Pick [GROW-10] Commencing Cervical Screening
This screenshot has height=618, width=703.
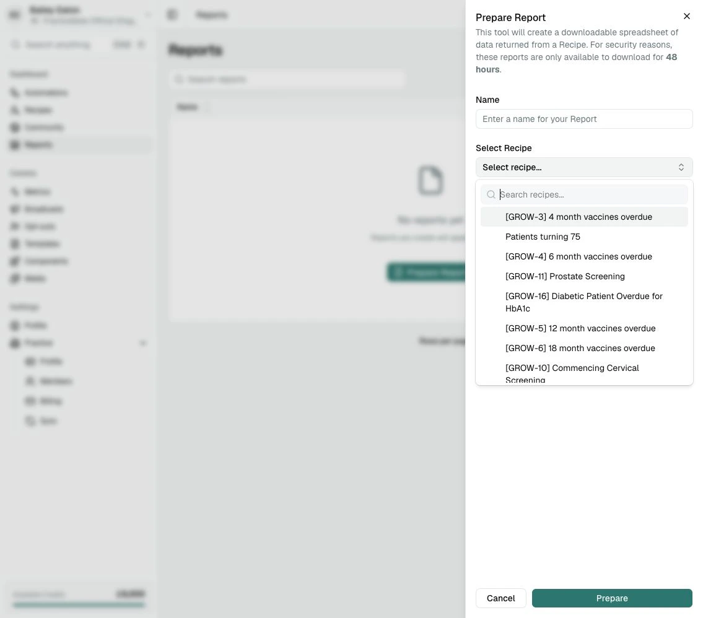tap(583, 372)
